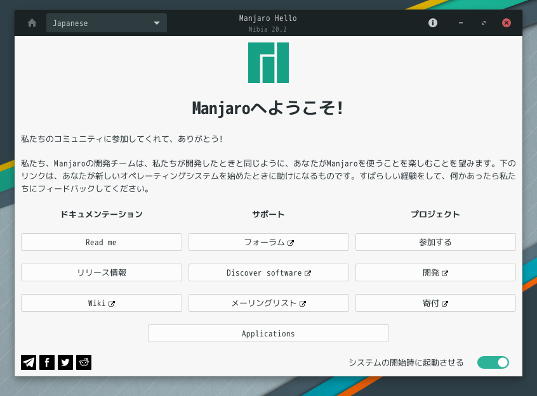Click the 寄付 donate button
Screen dimensions: 537x396
point(435,303)
